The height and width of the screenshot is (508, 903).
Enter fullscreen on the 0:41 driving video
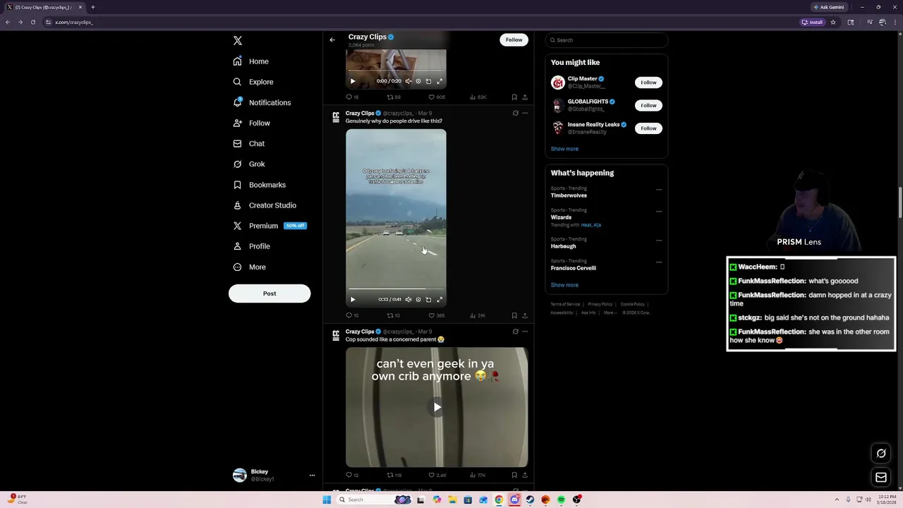[440, 299]
